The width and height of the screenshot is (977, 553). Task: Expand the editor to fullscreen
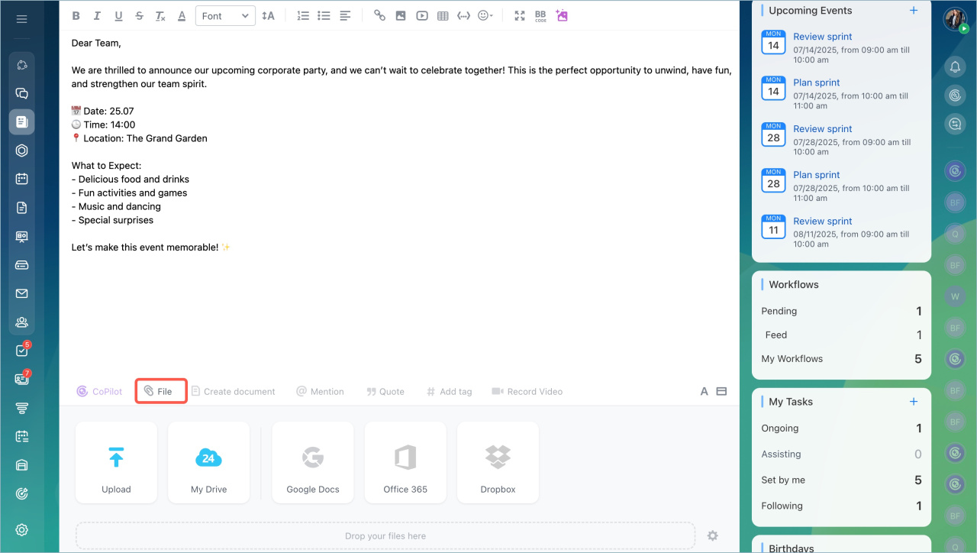tap(520, 15)
